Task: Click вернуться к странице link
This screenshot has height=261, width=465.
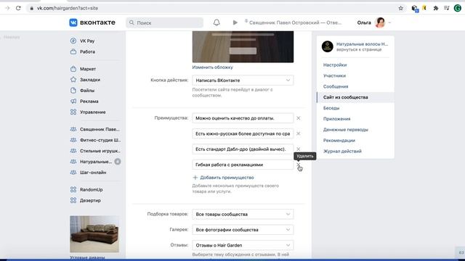Action: point(359,49)
